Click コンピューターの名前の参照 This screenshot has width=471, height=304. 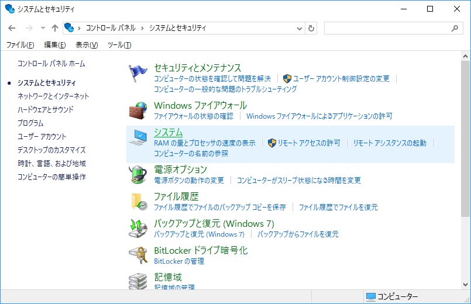(x=191, y=154)
